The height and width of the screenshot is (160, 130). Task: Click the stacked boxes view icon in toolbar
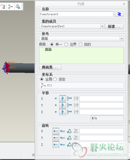[18, 7]
